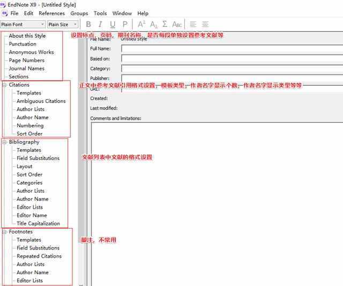
Task: Select Journal Names in the style tree
Action: [26, 69]
